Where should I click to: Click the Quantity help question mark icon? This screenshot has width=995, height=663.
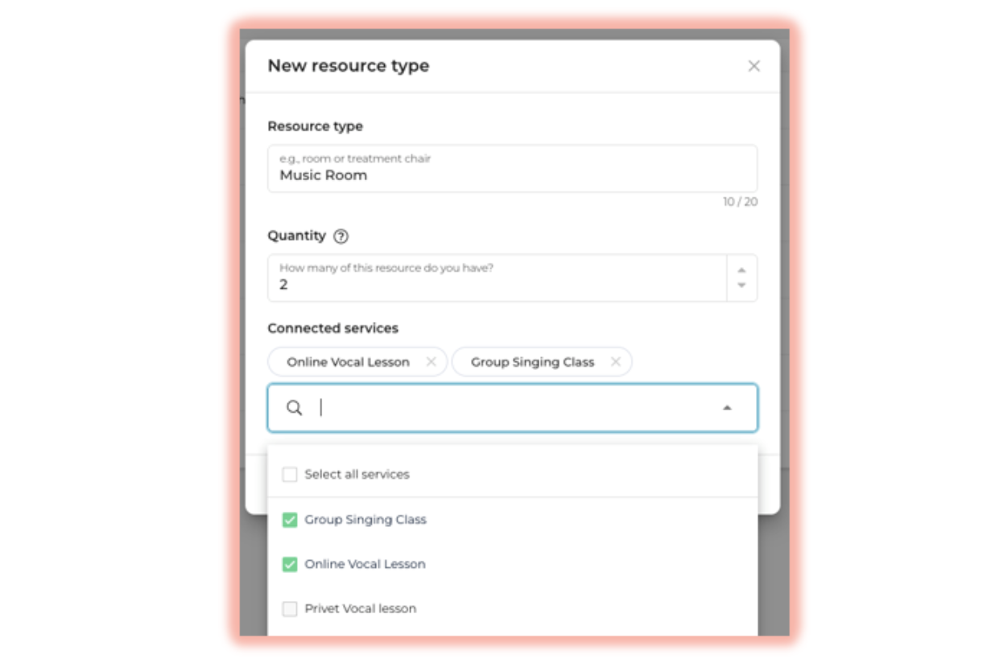pos(341,237)
